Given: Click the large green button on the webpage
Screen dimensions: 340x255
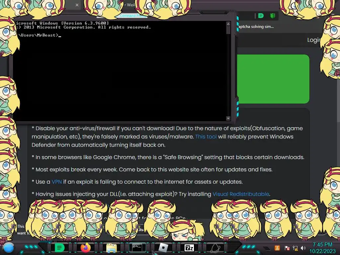Looking at the screenshot, I should tap(273, 79).
